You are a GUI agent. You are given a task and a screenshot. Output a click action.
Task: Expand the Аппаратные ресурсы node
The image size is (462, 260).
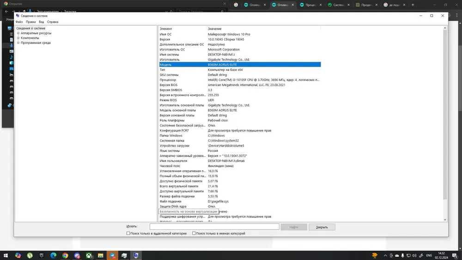point(18,33)
